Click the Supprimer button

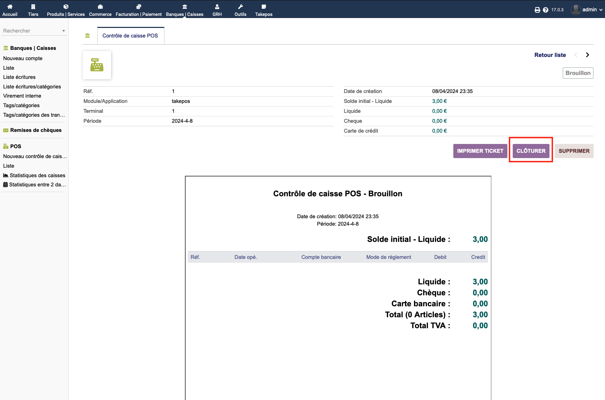coord(574,151)
